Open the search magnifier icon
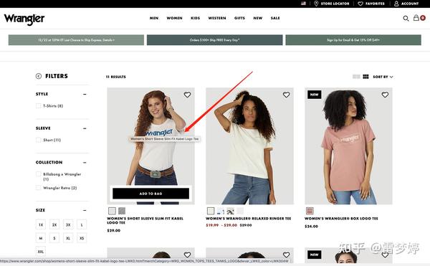The height and width of the screenshot is (266, 430). pyautogui.click(x=406, y=19)
